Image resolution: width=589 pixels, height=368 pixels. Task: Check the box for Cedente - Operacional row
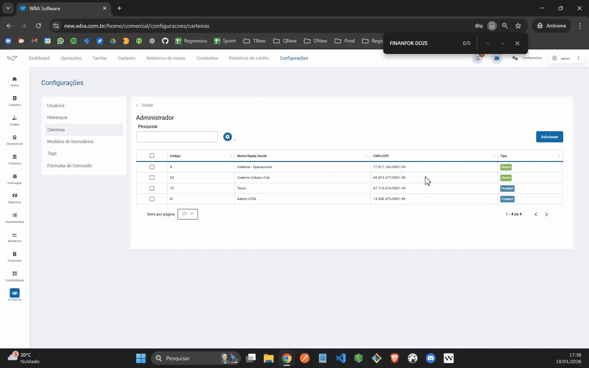(x=152, y=167)
